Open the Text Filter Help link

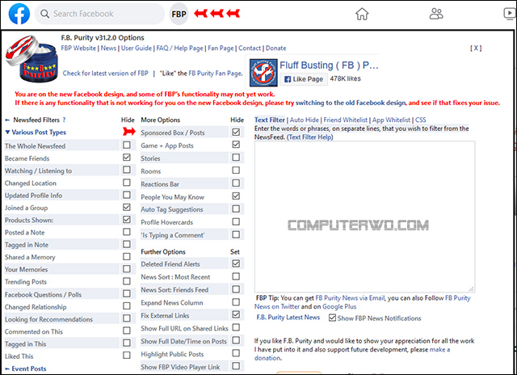(x=310, y=137)
